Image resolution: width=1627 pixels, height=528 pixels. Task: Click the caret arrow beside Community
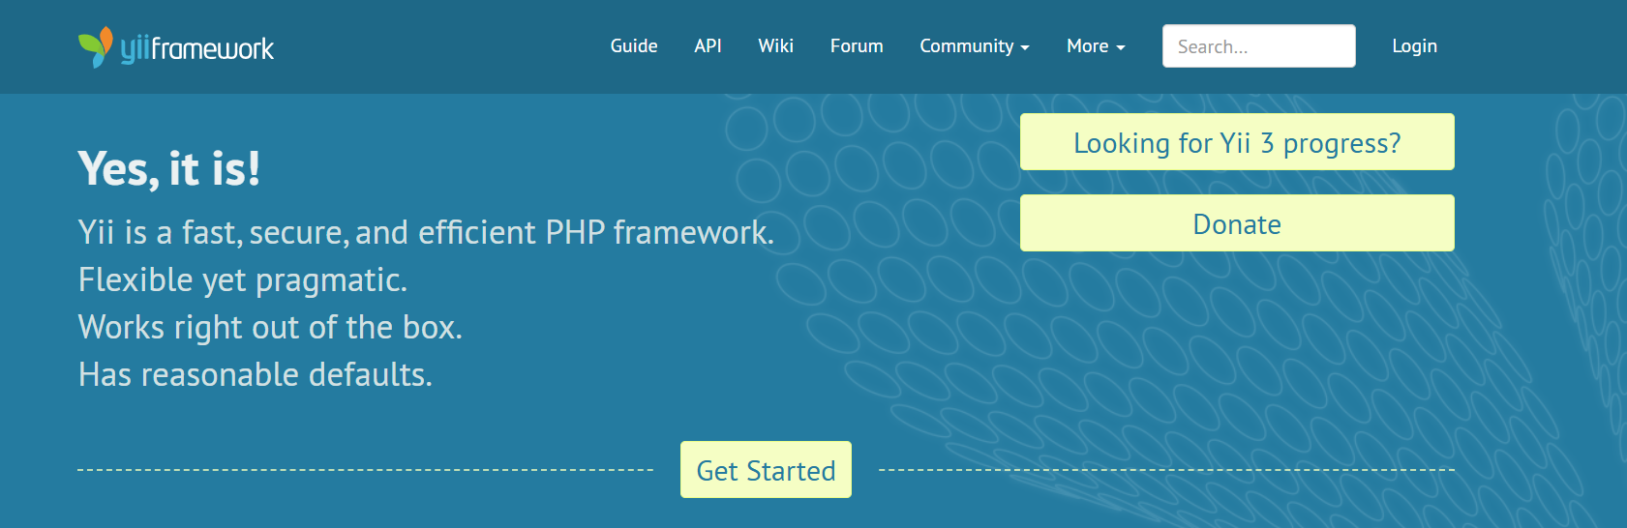[1025, 47]
